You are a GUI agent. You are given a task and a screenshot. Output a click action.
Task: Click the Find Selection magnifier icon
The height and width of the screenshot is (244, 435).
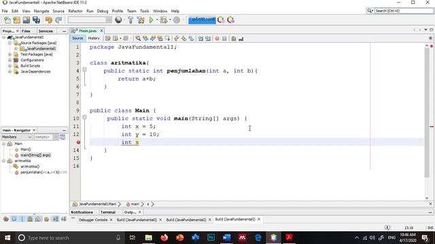tap(138, 39)
